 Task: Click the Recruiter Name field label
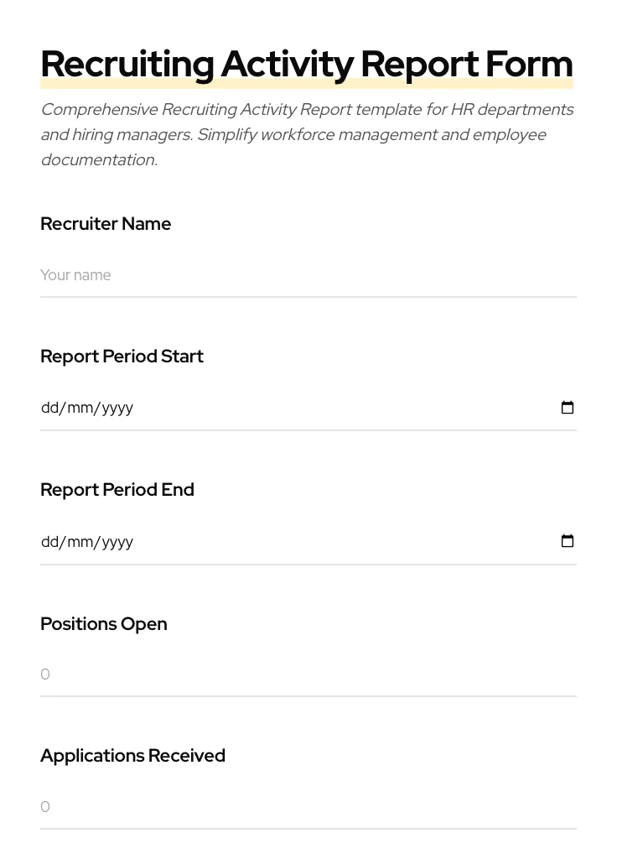tap(106, 224)
